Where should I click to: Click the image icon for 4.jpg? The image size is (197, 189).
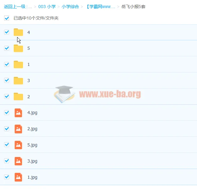tap(18, 113)
